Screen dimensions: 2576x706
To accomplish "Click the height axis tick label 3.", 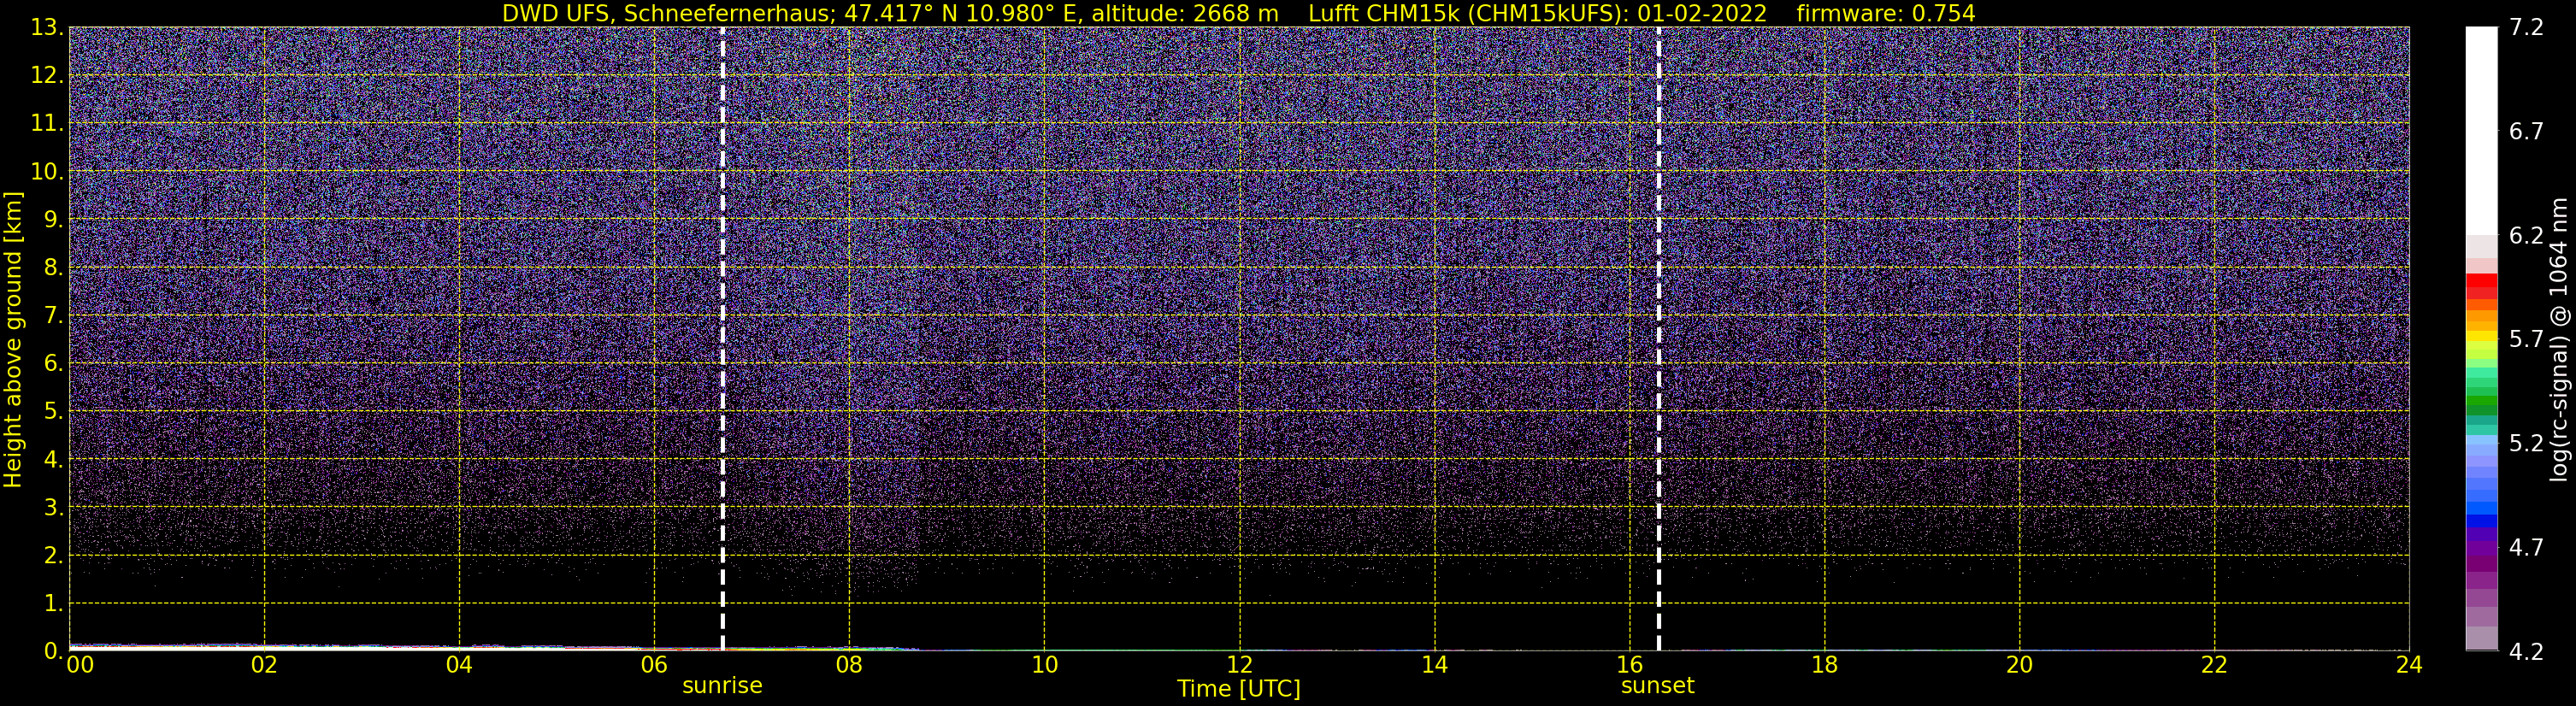I will [x=52, y=508].
